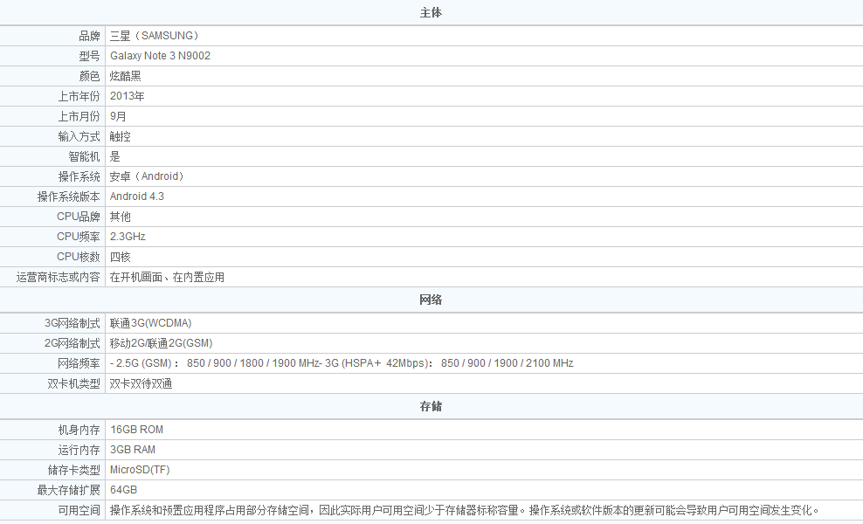Screen dimensions: 863x524
Task: Click the note starting '操作系统和预置应用程序'
Action: tap(465, 510)
